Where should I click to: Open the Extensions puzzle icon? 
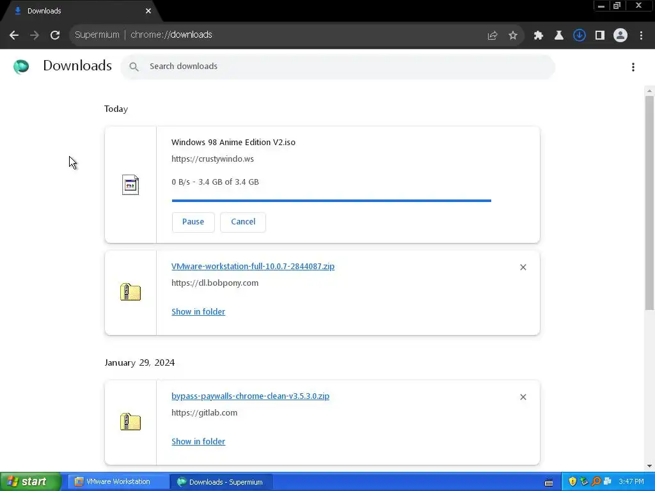[539, 36]
